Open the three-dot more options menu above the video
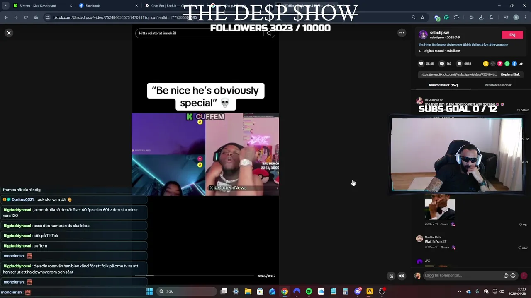The height and width of the screenshot is (298, 531). pyautogui.click(x=402, y=33)
